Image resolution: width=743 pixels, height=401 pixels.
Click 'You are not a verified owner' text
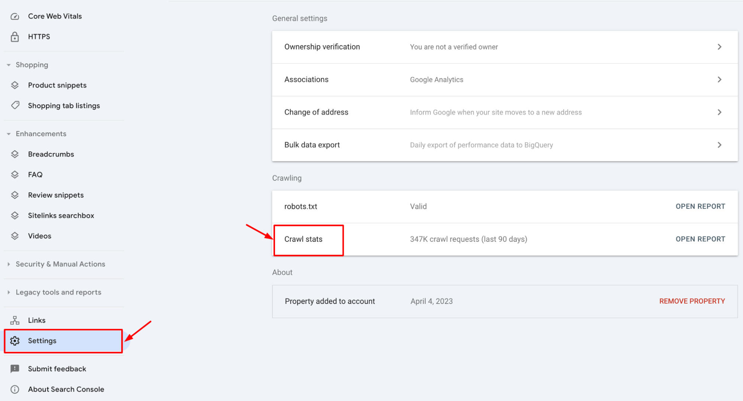[x=454, y=47]
